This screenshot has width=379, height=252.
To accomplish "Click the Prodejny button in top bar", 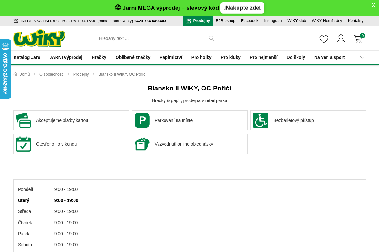I will click(x=198, y=21).
